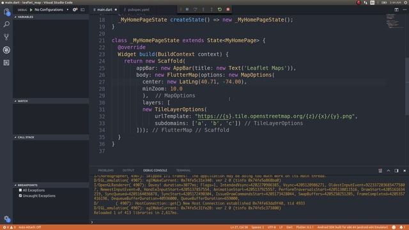
Task: Click 'minZoom: 10.0' code line
Action: click(162, 89)
